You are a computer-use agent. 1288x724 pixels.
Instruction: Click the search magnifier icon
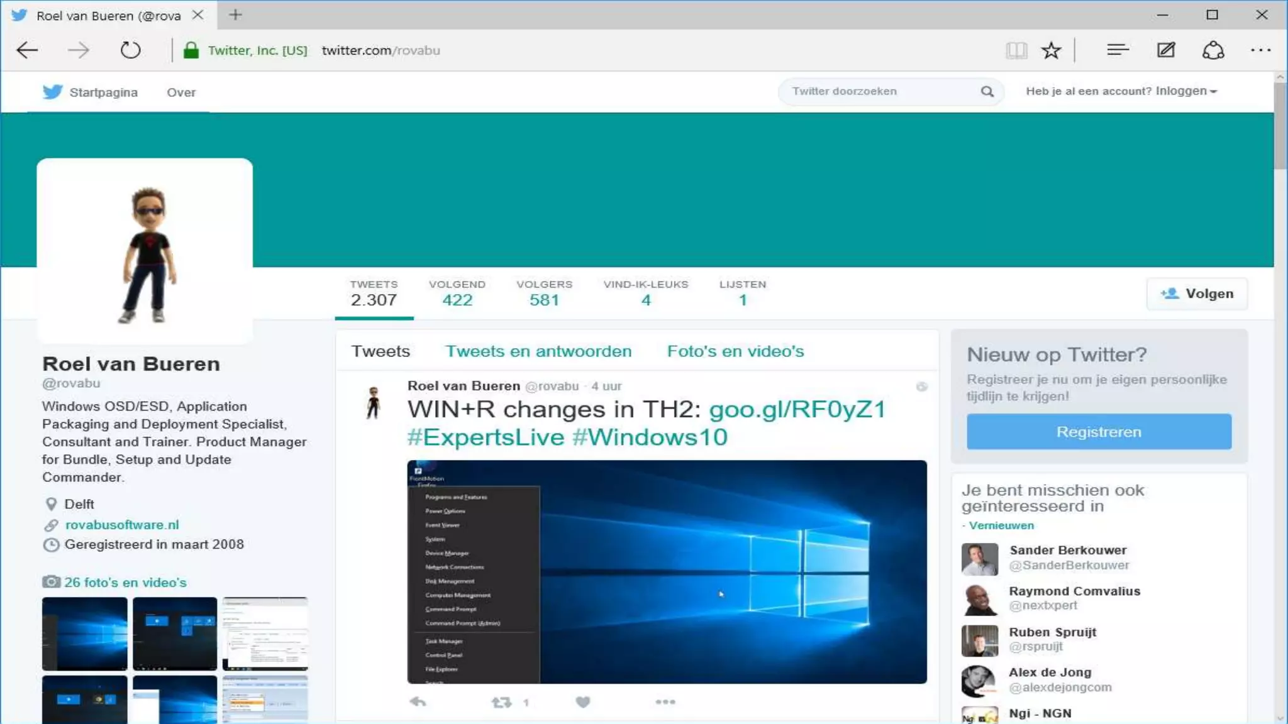click(987, 92)
